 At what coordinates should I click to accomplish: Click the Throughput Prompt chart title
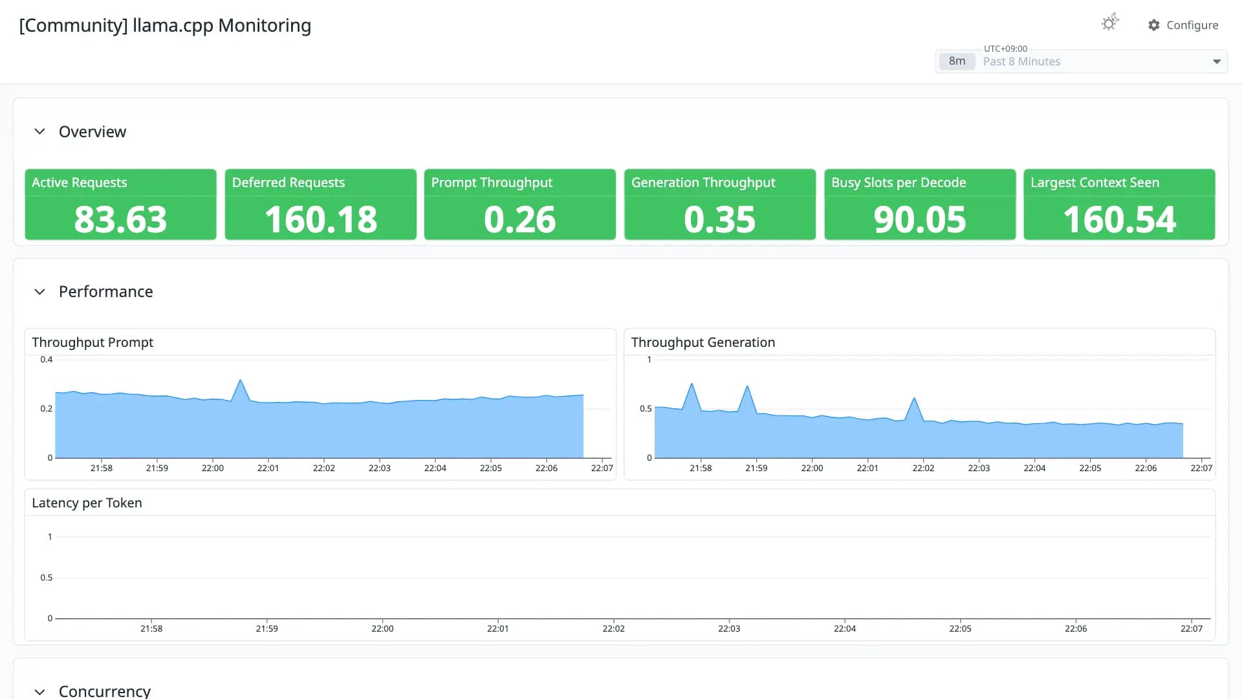click(93, 342)
